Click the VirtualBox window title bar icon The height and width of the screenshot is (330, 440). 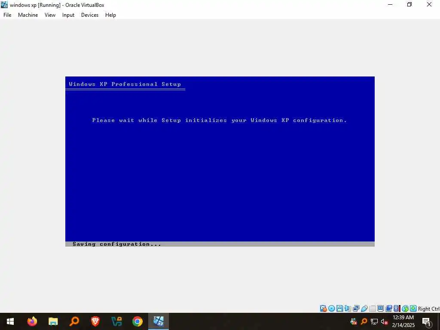coord(4,5)
